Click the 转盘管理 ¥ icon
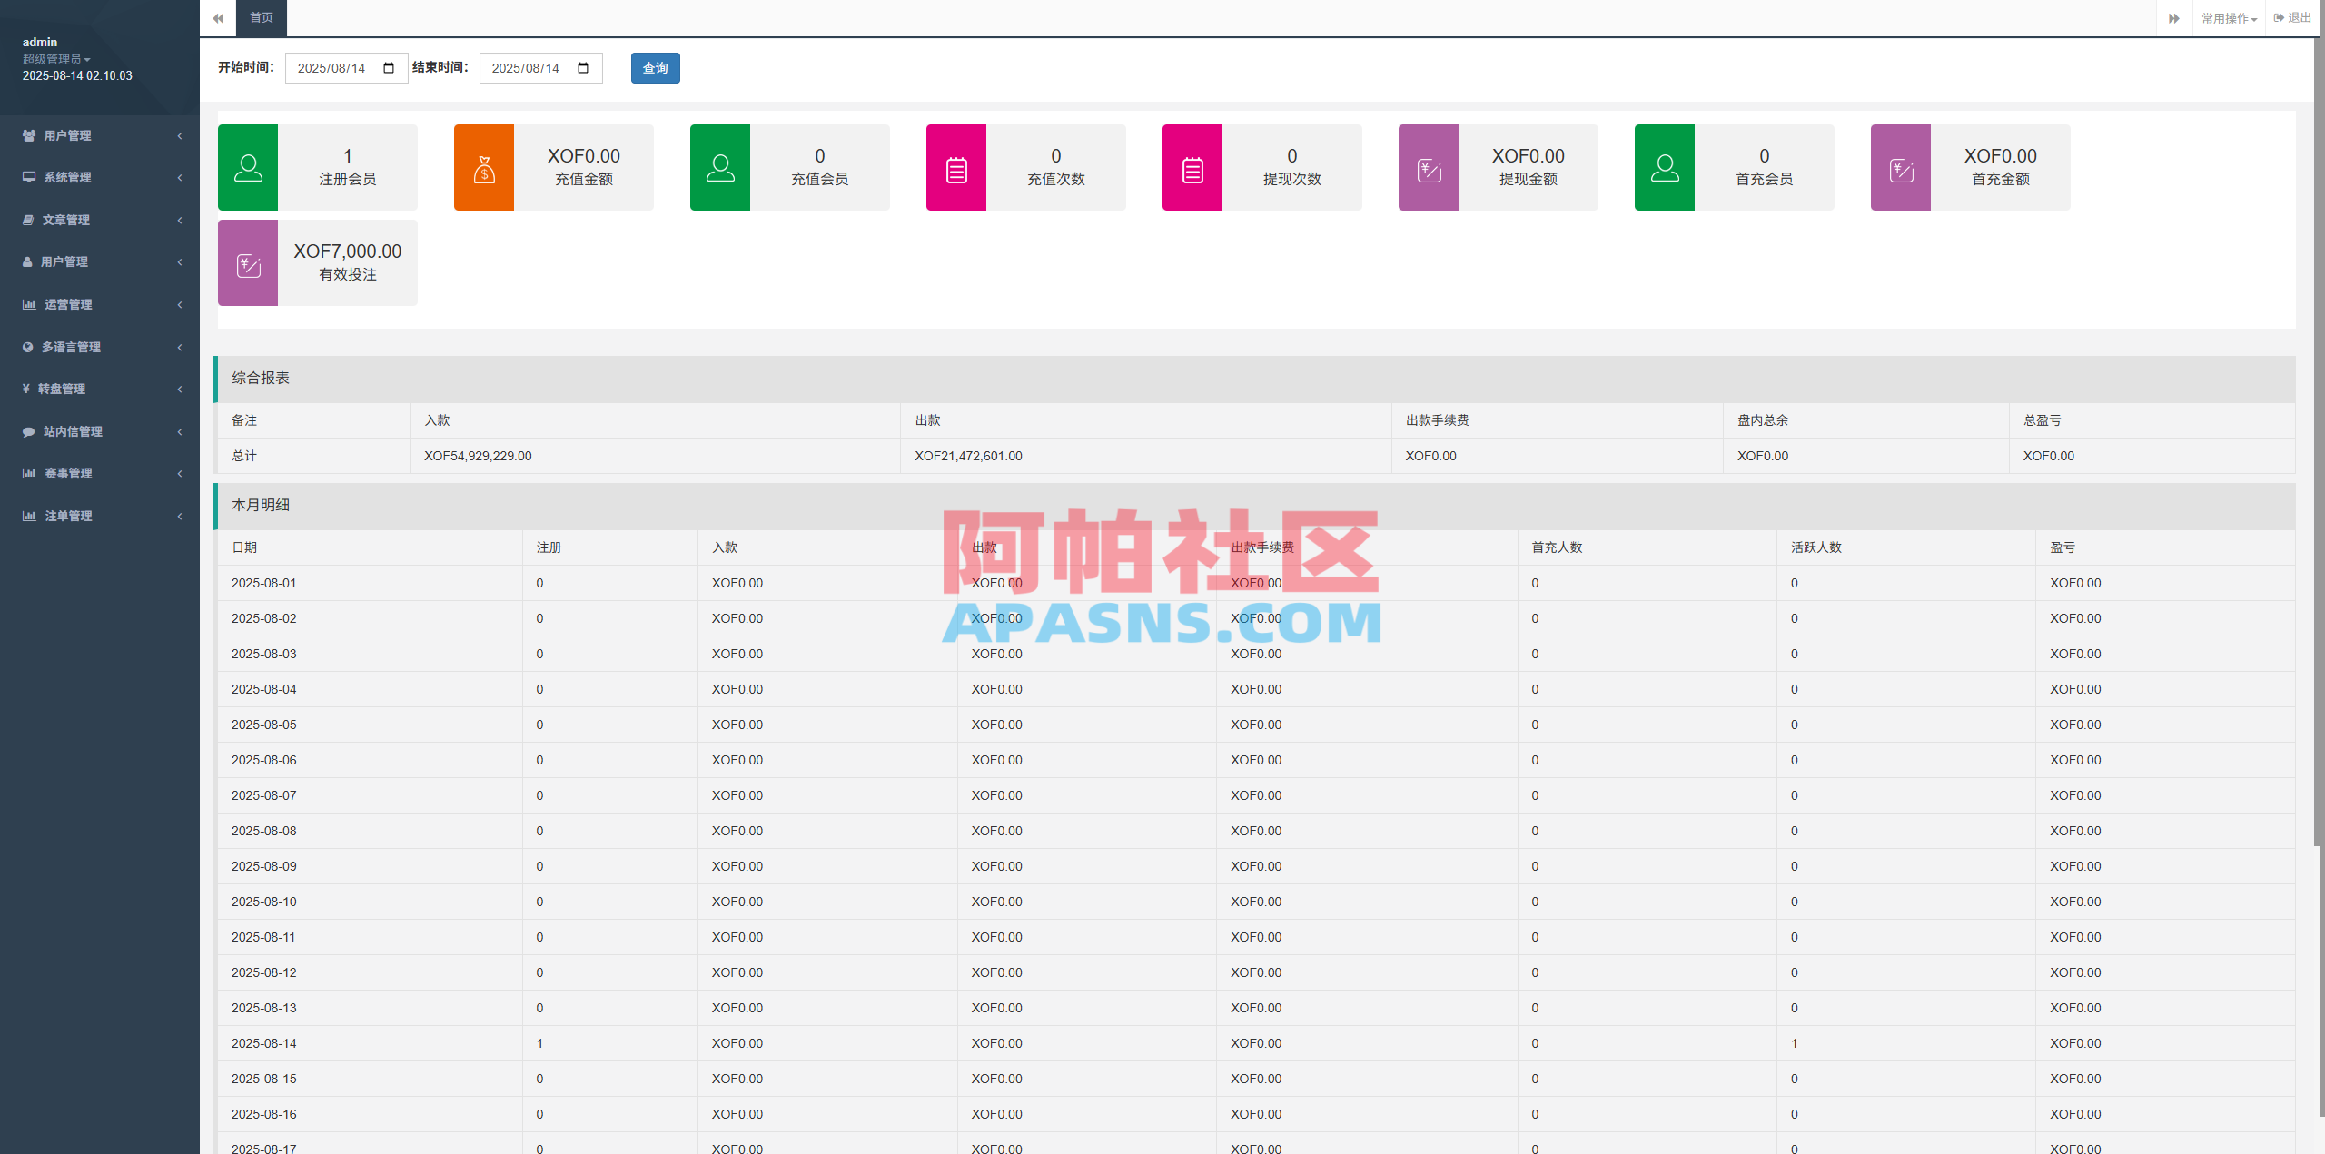The image size is (2325, 1154). 27,388
